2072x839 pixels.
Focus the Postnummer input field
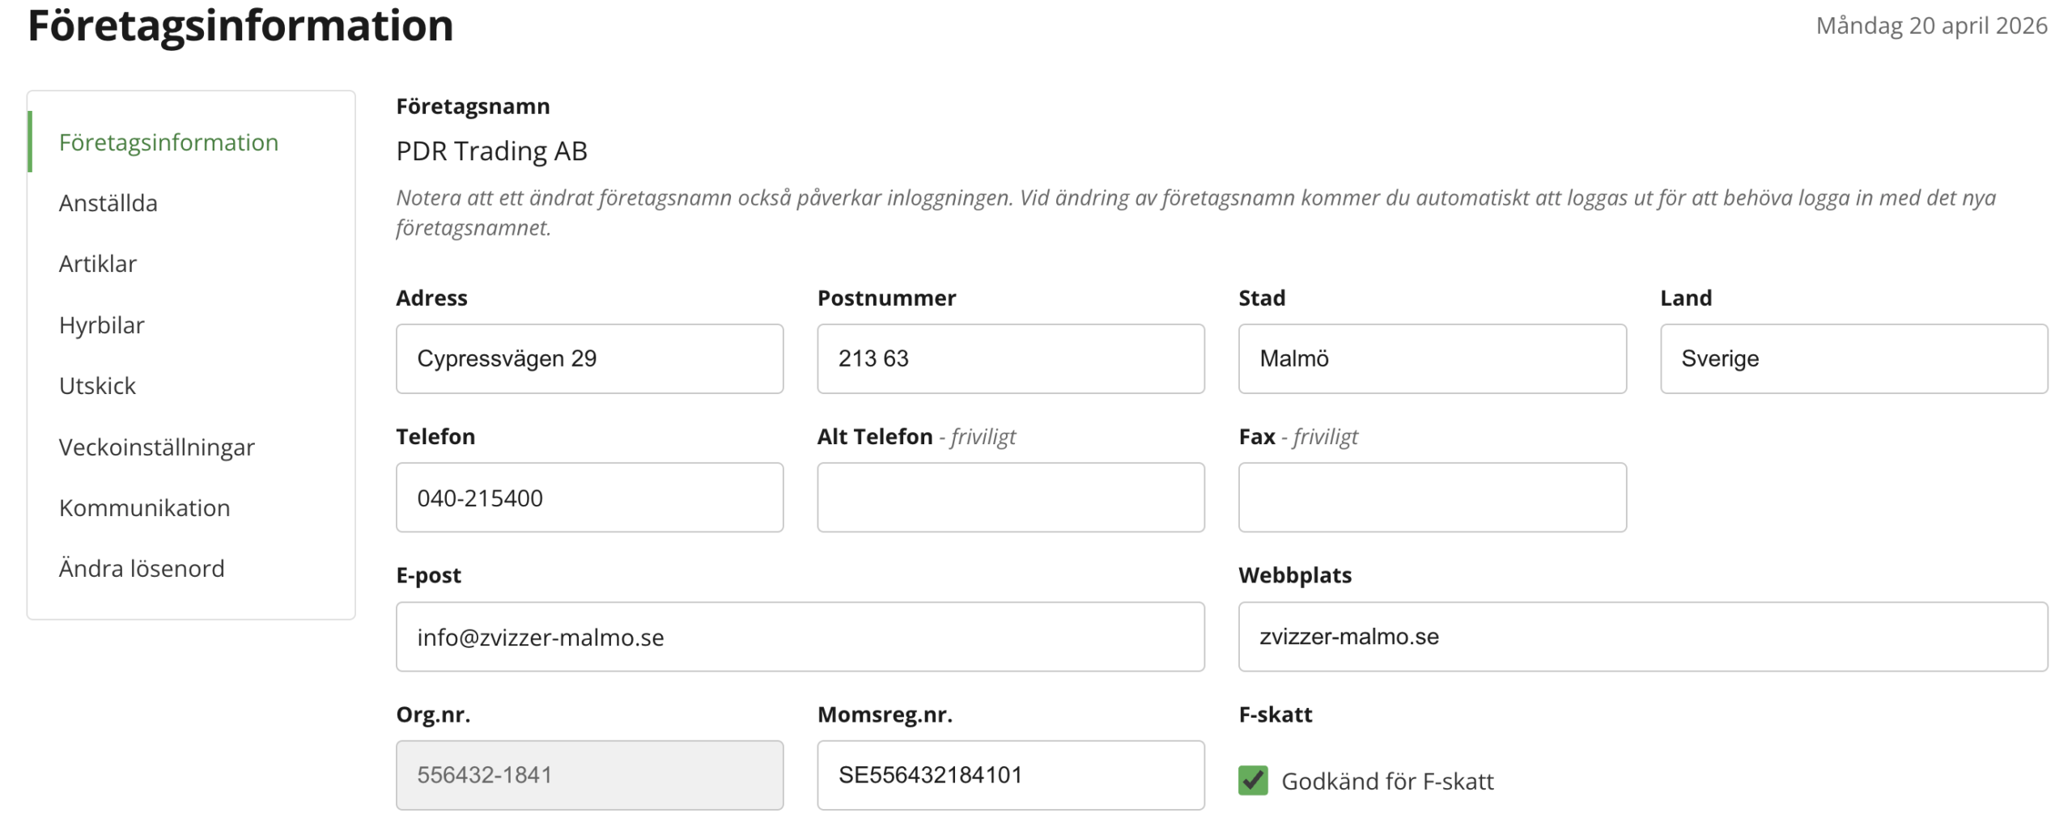click(1010, 358)
